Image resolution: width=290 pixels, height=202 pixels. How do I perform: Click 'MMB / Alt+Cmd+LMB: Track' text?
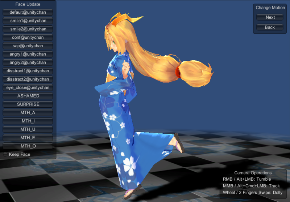251,186
